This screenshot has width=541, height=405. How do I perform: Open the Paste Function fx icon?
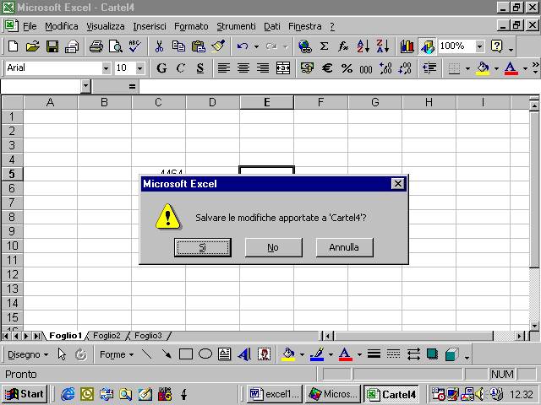coord(343,46)
